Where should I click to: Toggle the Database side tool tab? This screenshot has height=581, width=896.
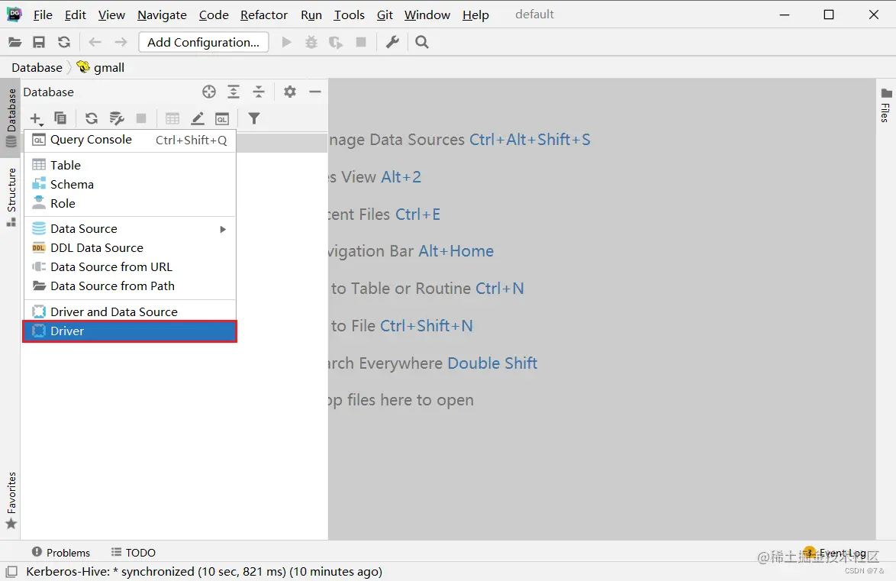[x=11, y=118]
